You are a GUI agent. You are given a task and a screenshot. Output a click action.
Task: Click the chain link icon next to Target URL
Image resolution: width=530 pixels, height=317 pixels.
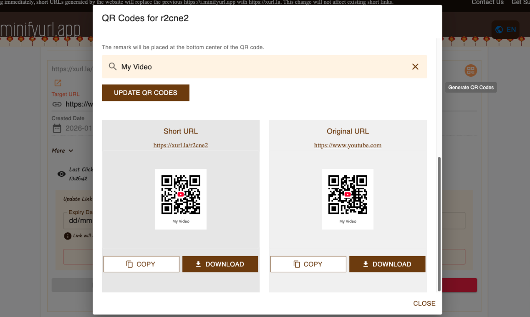[57, 104]
